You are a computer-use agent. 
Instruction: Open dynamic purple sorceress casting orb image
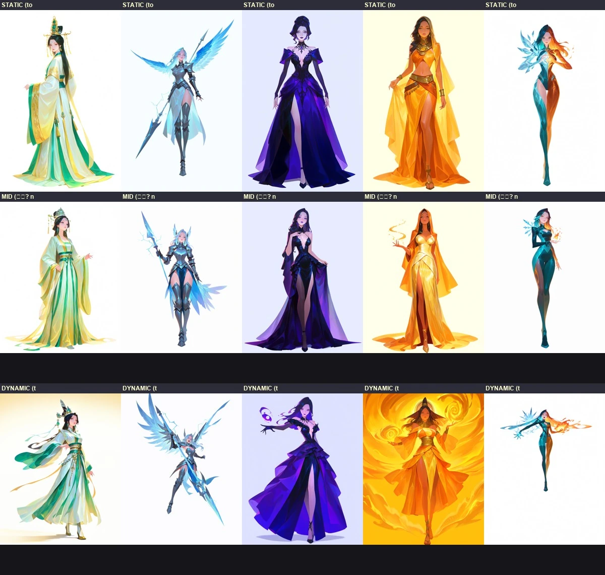coord(302,469)
